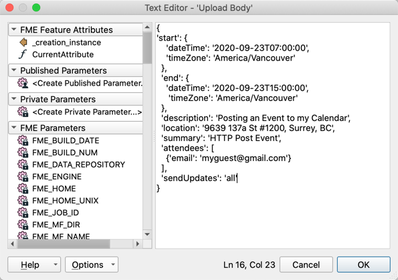398x280 pixels.
Task: Click the FME_BUILD_NUM parameter icon
Action: pyautogui.click(x=23, y=152)
